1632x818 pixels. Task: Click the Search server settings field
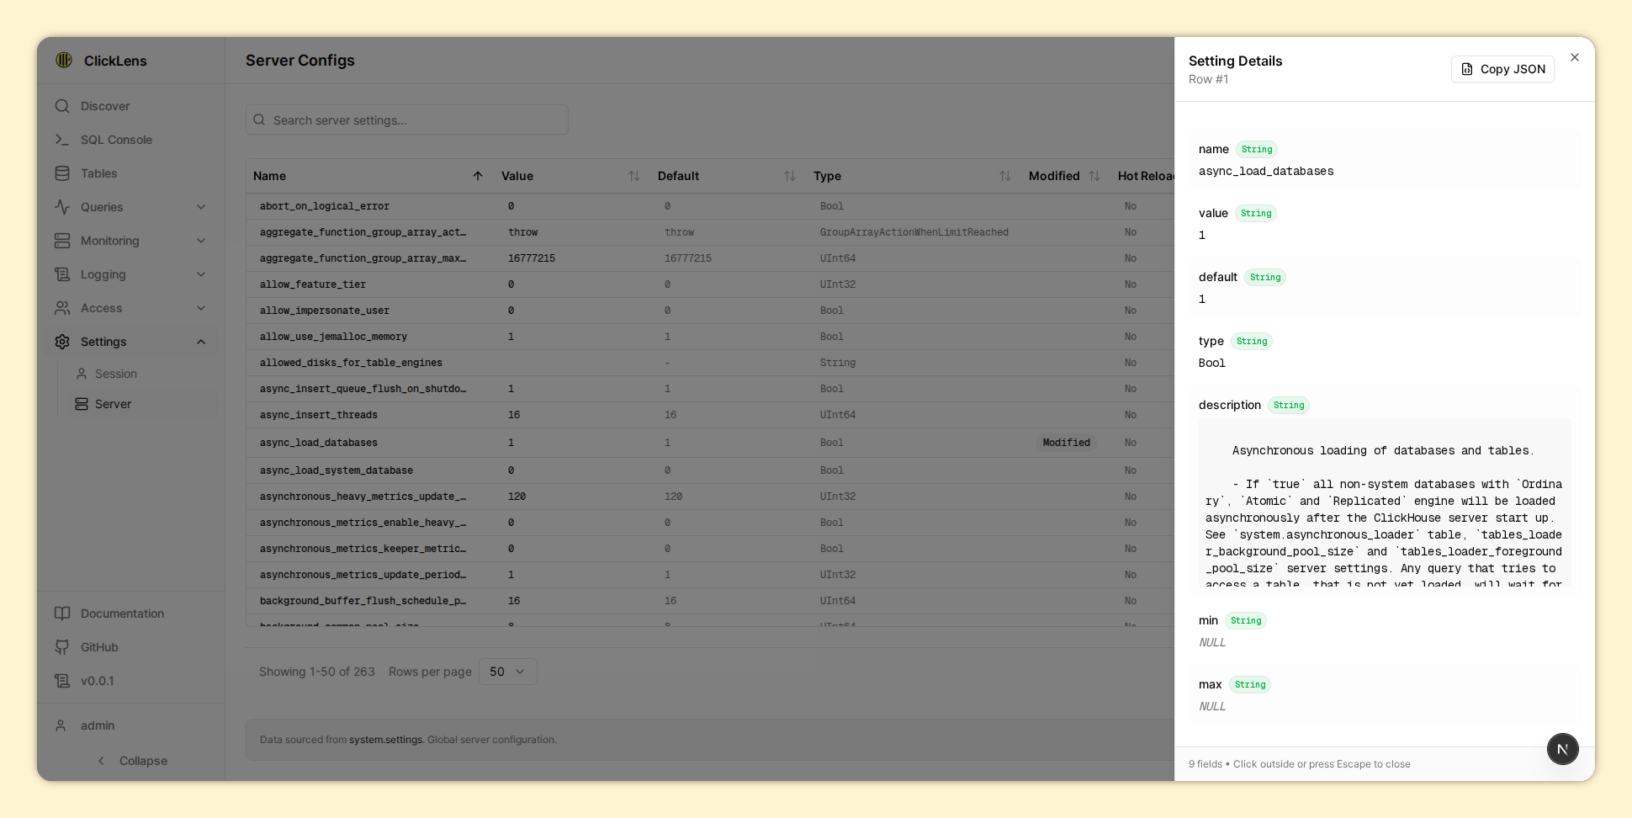(x=407, y=120)
